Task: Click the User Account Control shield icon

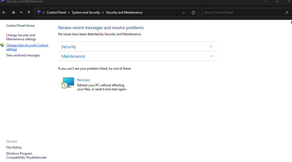Action: [x=2, y=45]
